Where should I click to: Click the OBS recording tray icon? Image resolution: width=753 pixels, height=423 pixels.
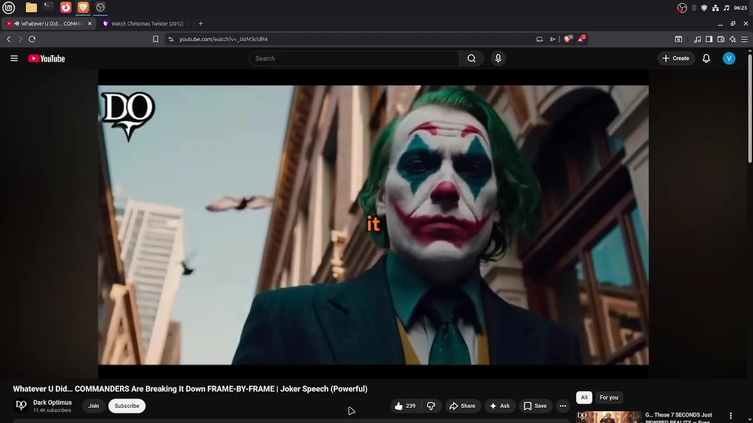(x=682, y=8)
